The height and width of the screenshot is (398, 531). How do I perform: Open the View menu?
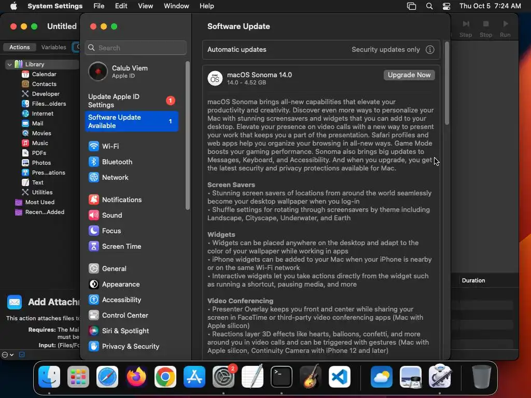145,6
